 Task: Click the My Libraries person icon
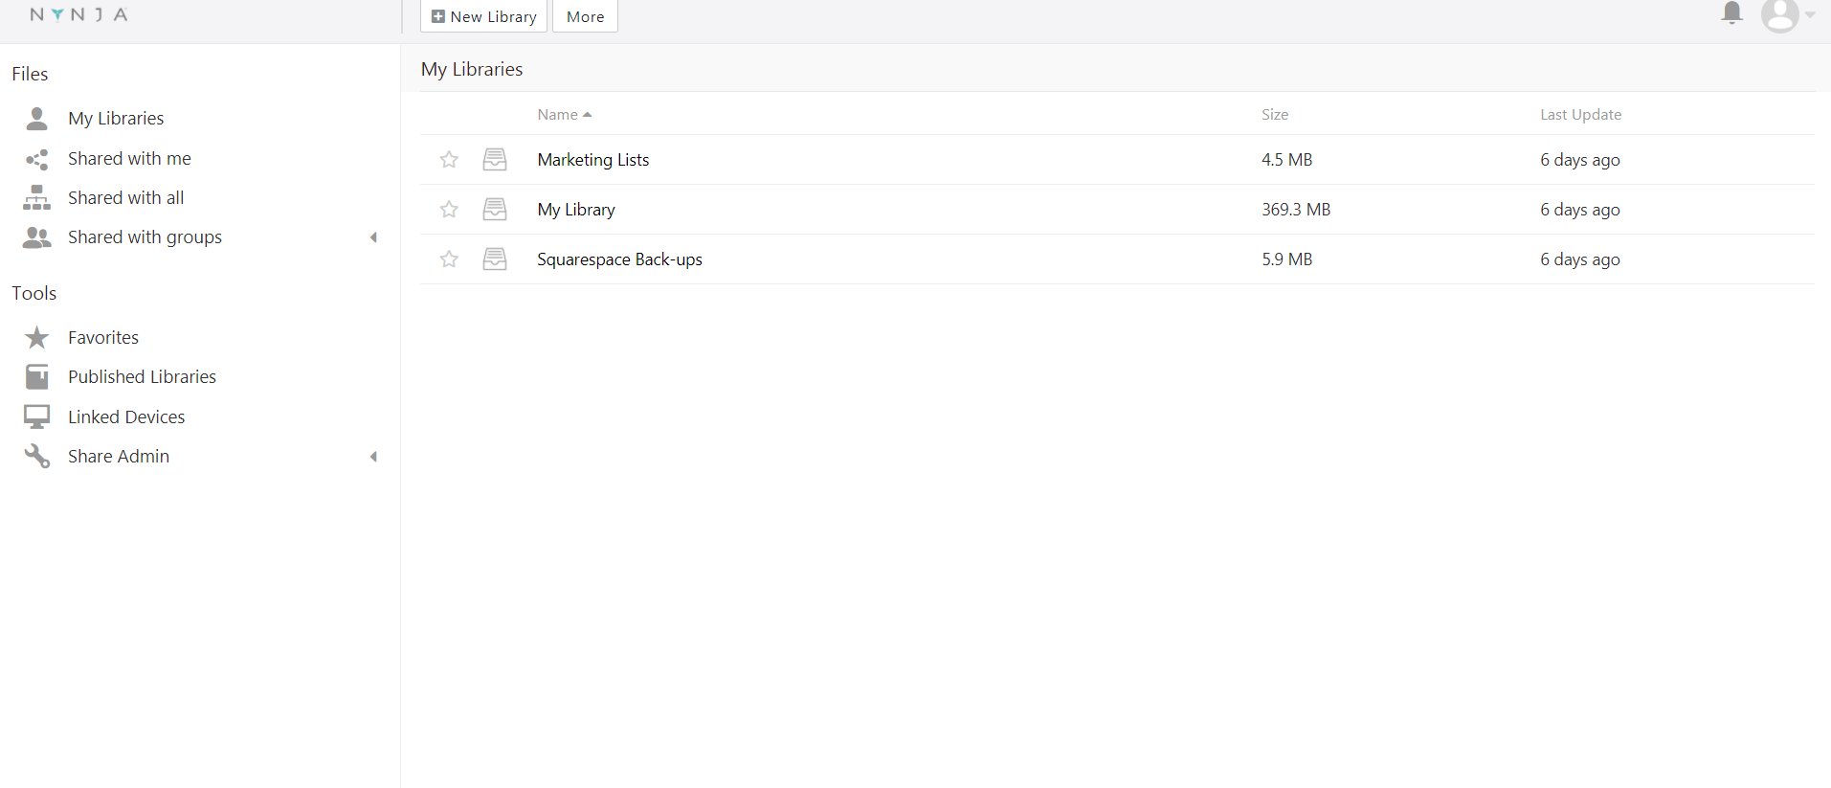click(x=36, y=118)
